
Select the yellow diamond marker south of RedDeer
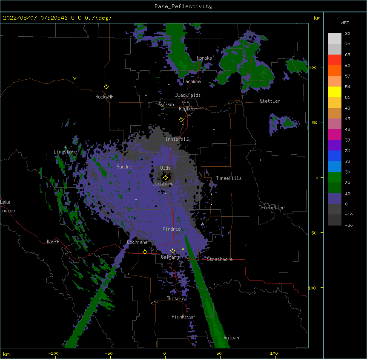pos(181,120)
